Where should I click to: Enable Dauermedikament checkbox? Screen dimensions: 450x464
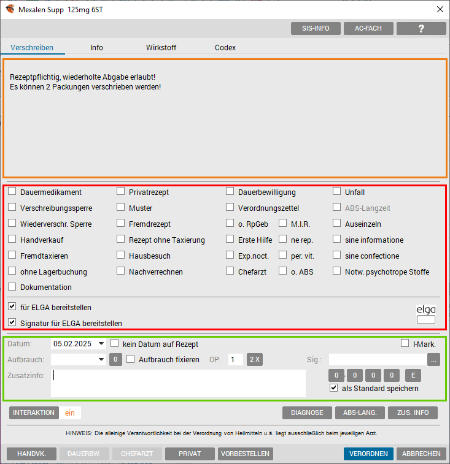(x=12, y=191)
